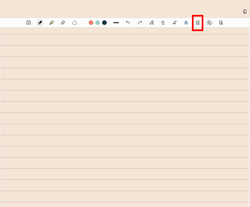Select the Eraser tool

63,23
